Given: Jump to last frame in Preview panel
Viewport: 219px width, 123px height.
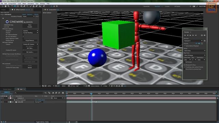Looking at the screenshot, I should [x=196, y=36].
